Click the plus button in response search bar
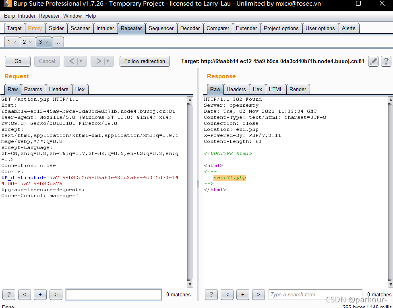 coord(243,294)
